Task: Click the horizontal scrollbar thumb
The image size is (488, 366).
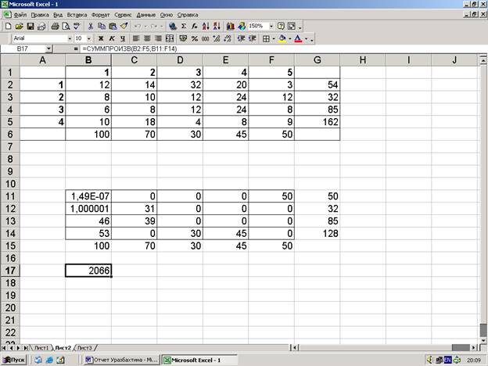Action: pos(461,347)
